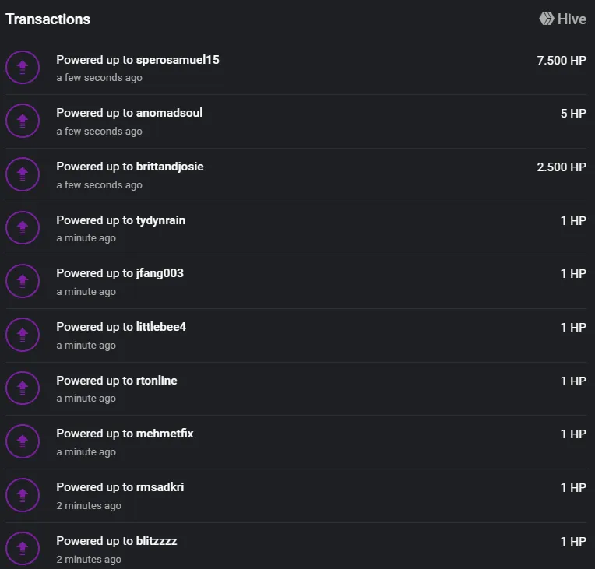Open the anomadsoul username link
Image resolution: width=595 pixels, height=569 pixels.
[x=169, y=113]
